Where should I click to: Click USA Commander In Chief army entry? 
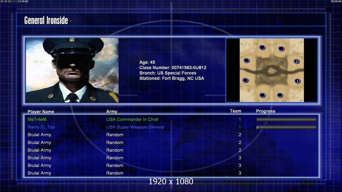pos(133,119)
